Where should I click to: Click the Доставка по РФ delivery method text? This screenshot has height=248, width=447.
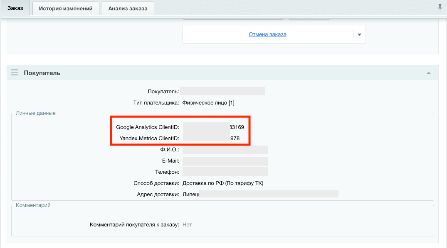pos(223,183)
